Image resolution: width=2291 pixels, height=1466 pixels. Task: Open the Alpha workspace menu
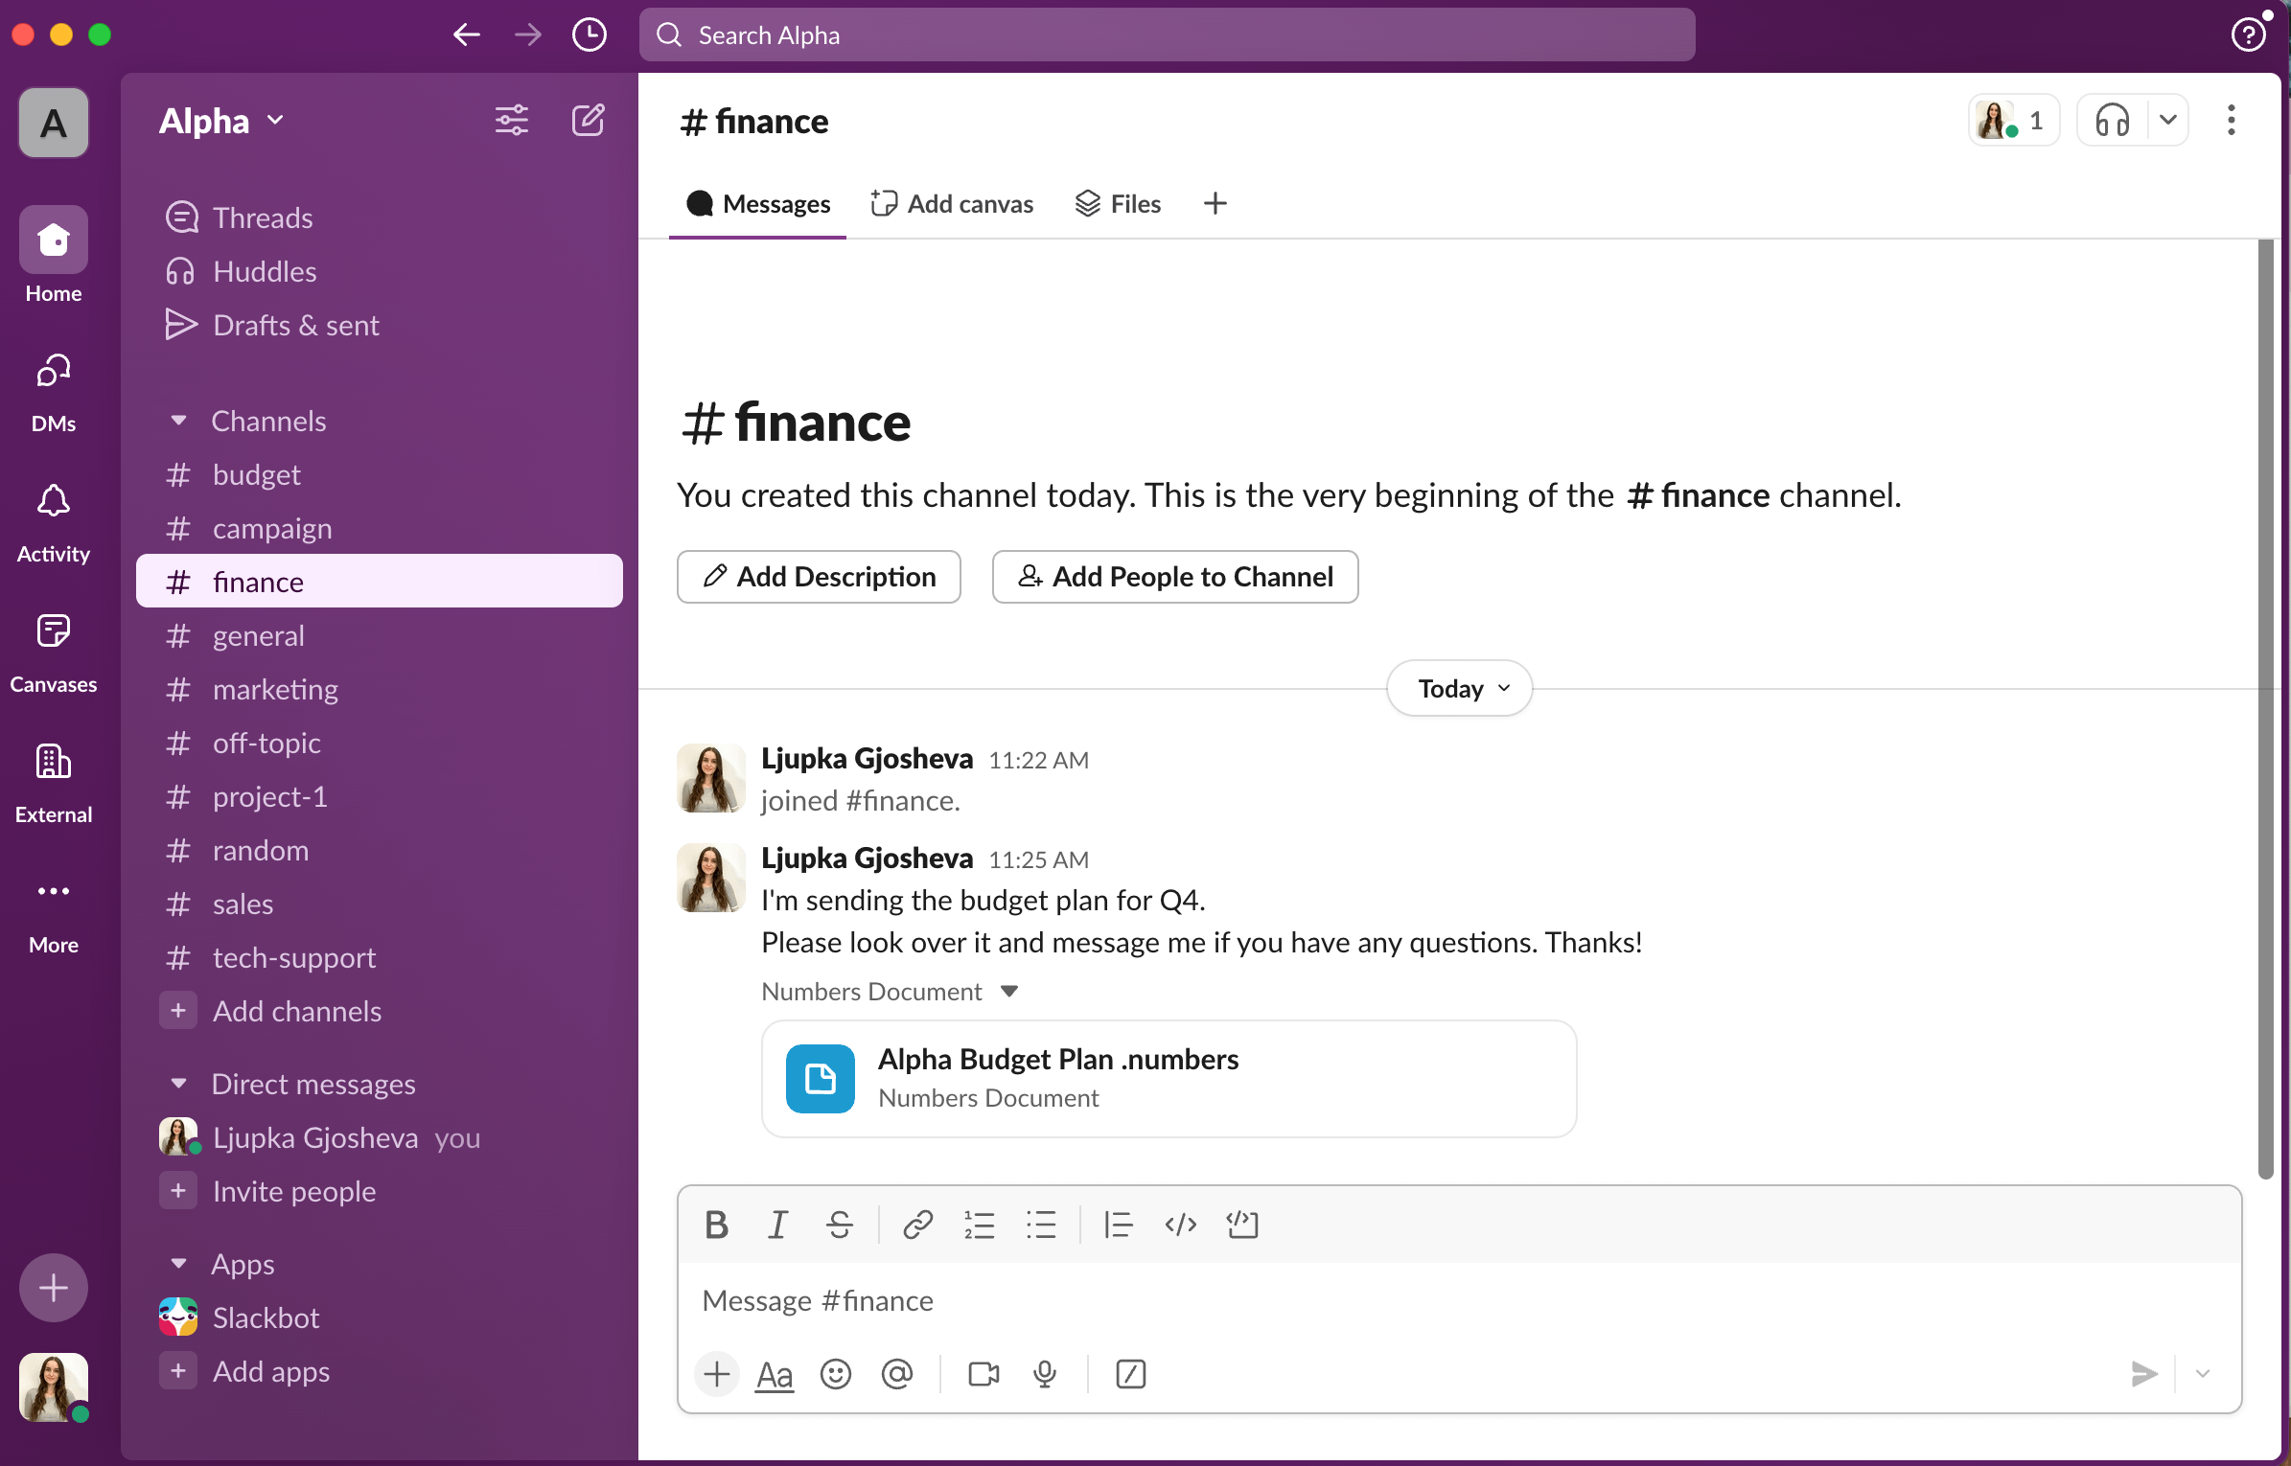[x=221, y=121]
